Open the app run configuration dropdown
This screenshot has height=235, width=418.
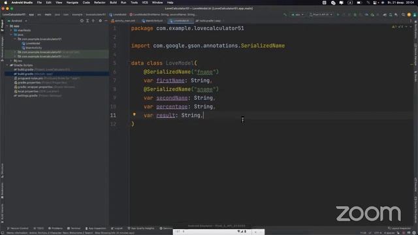click(297, 14)
